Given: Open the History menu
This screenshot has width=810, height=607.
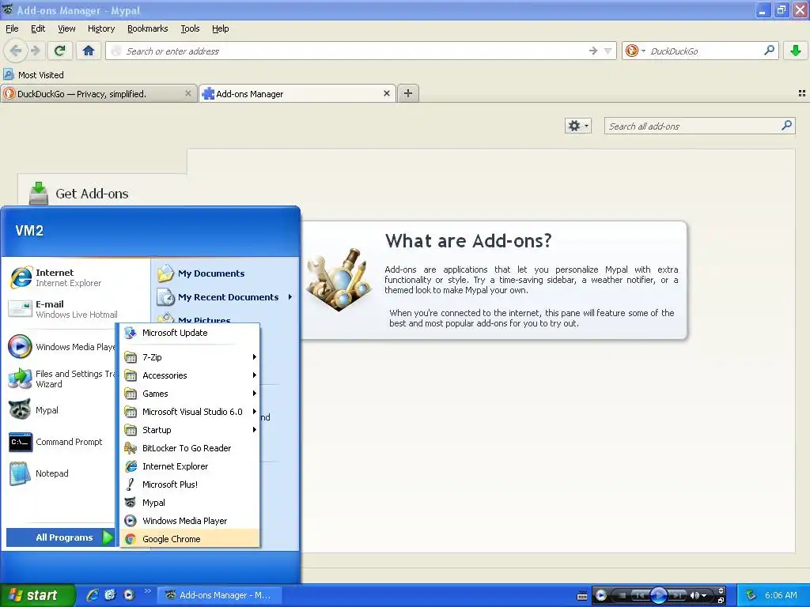Looking at the screenshot, I should click(100, 28).
